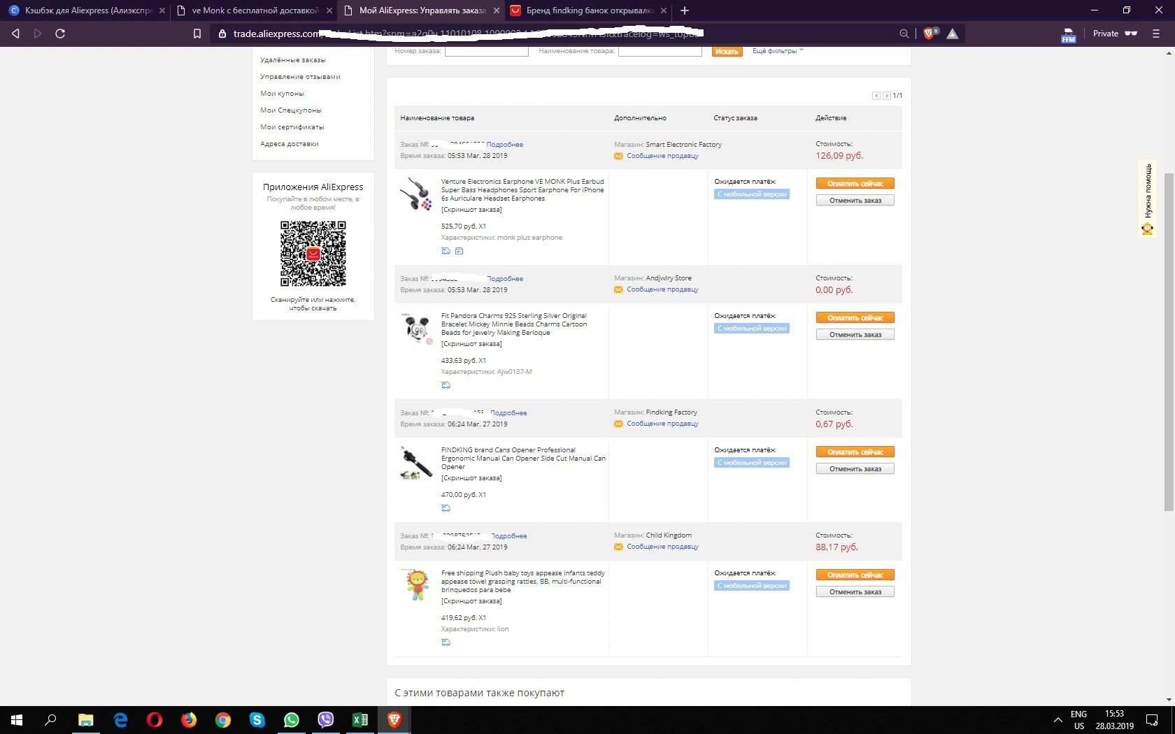Click the orange Искать search button
This screenshot has height=734, width=1175.
pos(727,51)
